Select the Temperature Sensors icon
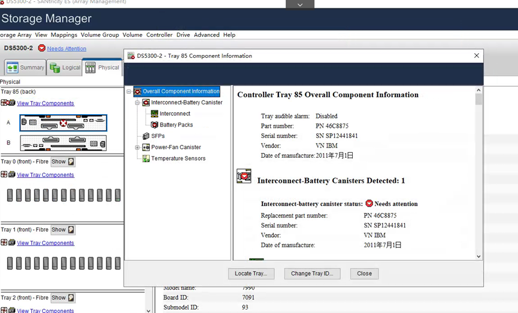This screenshot has height=313, width=518. point(146,158)
